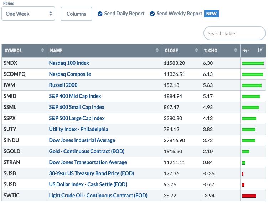Open the Dow Jones Transportation Average link

click(88, 162)
